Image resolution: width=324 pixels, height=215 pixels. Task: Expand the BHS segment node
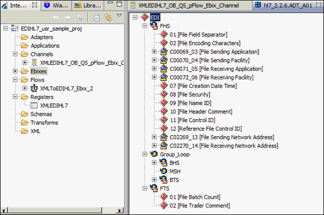(154, 163)
